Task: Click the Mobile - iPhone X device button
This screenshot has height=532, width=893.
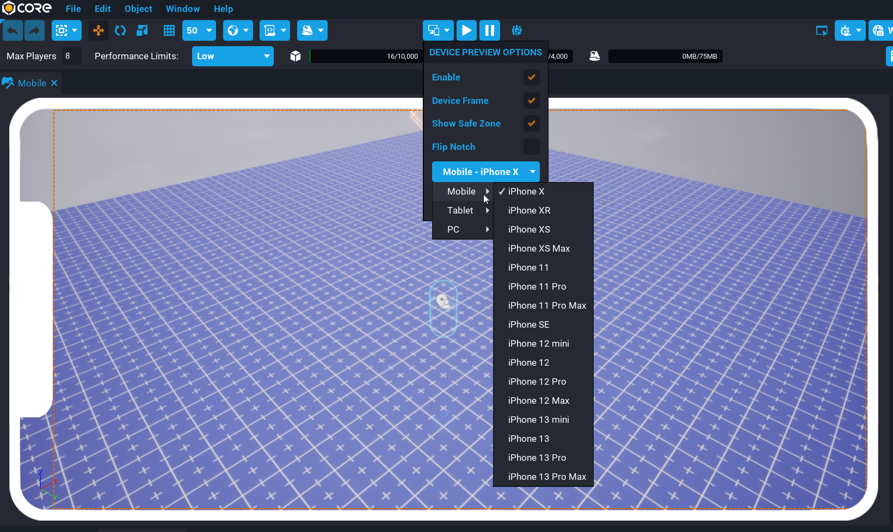Action: (485, 172)
